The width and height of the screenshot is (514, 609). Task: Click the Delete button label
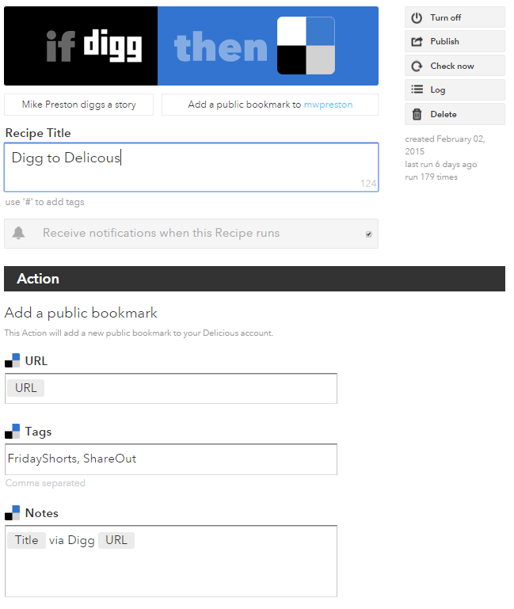(444, 114)
